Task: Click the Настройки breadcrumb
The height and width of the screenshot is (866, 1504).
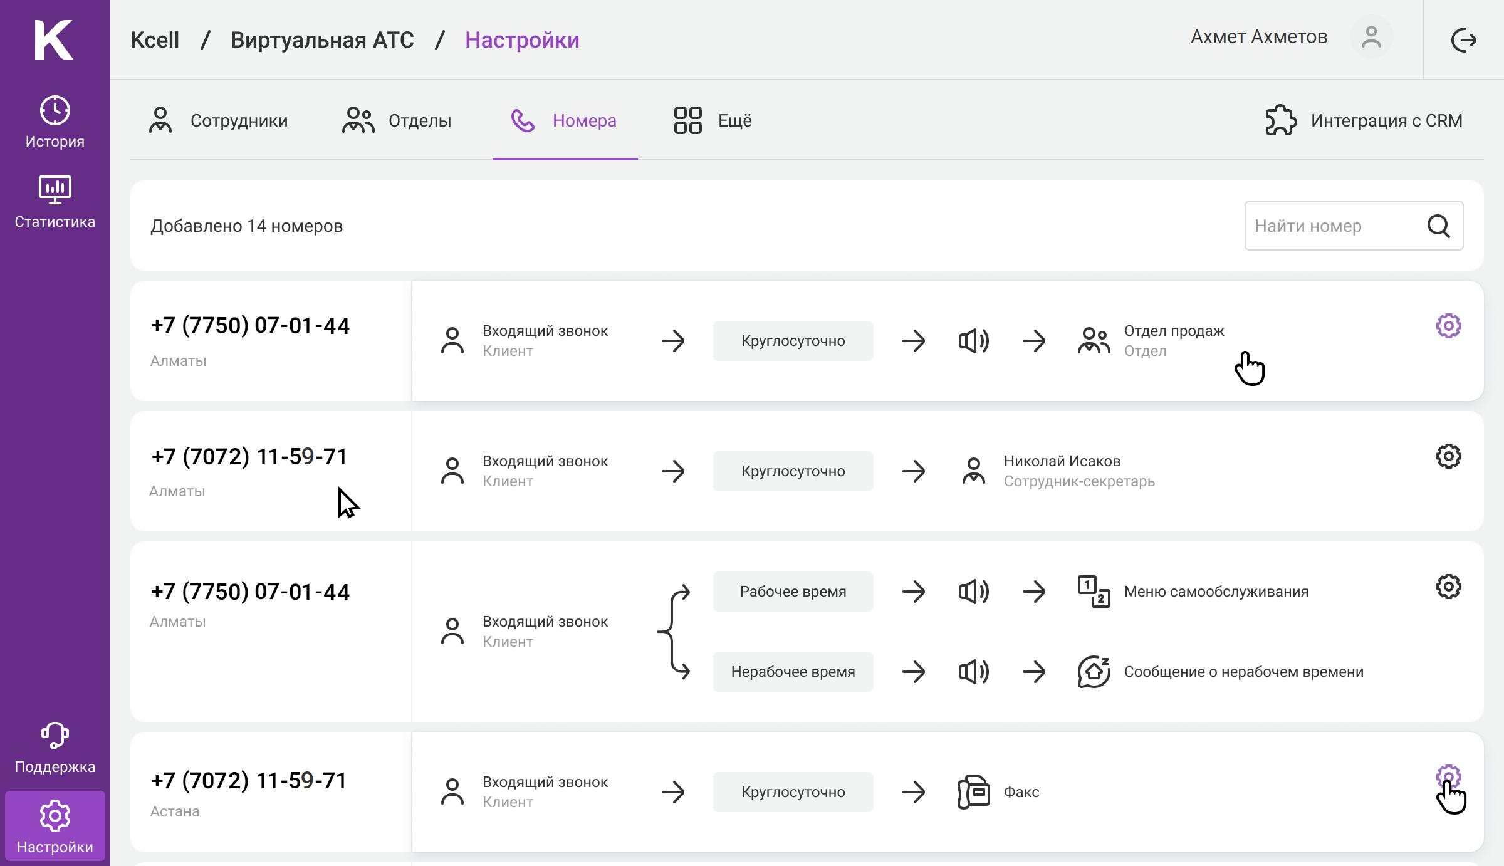Action: [x=522, y=40]
